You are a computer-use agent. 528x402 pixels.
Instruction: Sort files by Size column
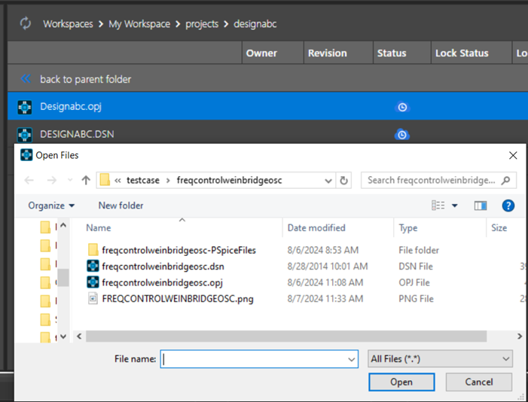point(499,228)
